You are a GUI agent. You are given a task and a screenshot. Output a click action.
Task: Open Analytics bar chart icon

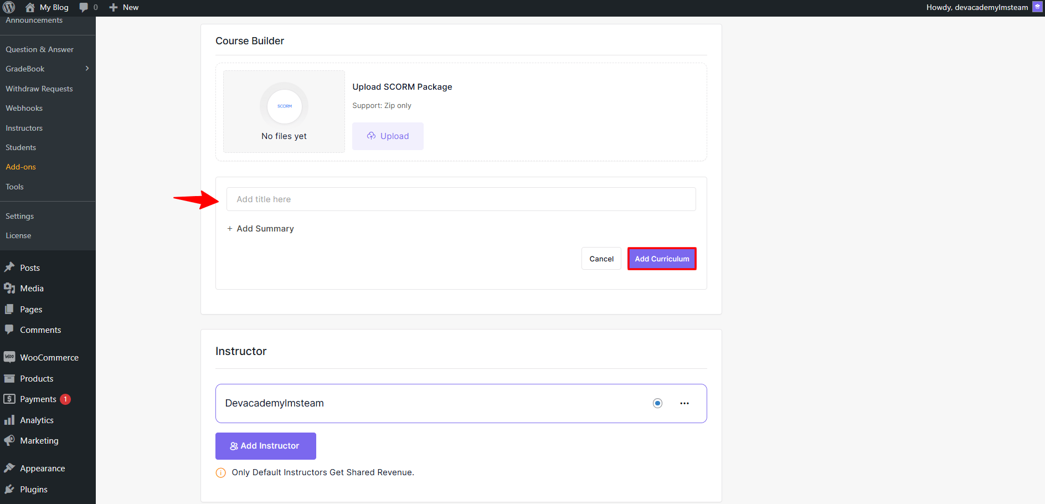9,420
